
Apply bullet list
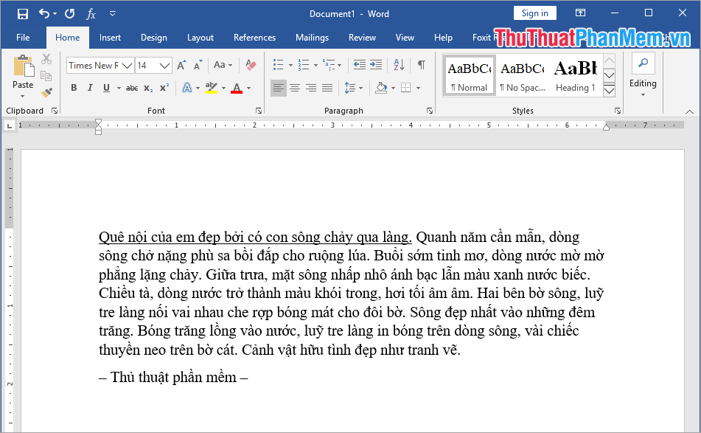(278, 65)
